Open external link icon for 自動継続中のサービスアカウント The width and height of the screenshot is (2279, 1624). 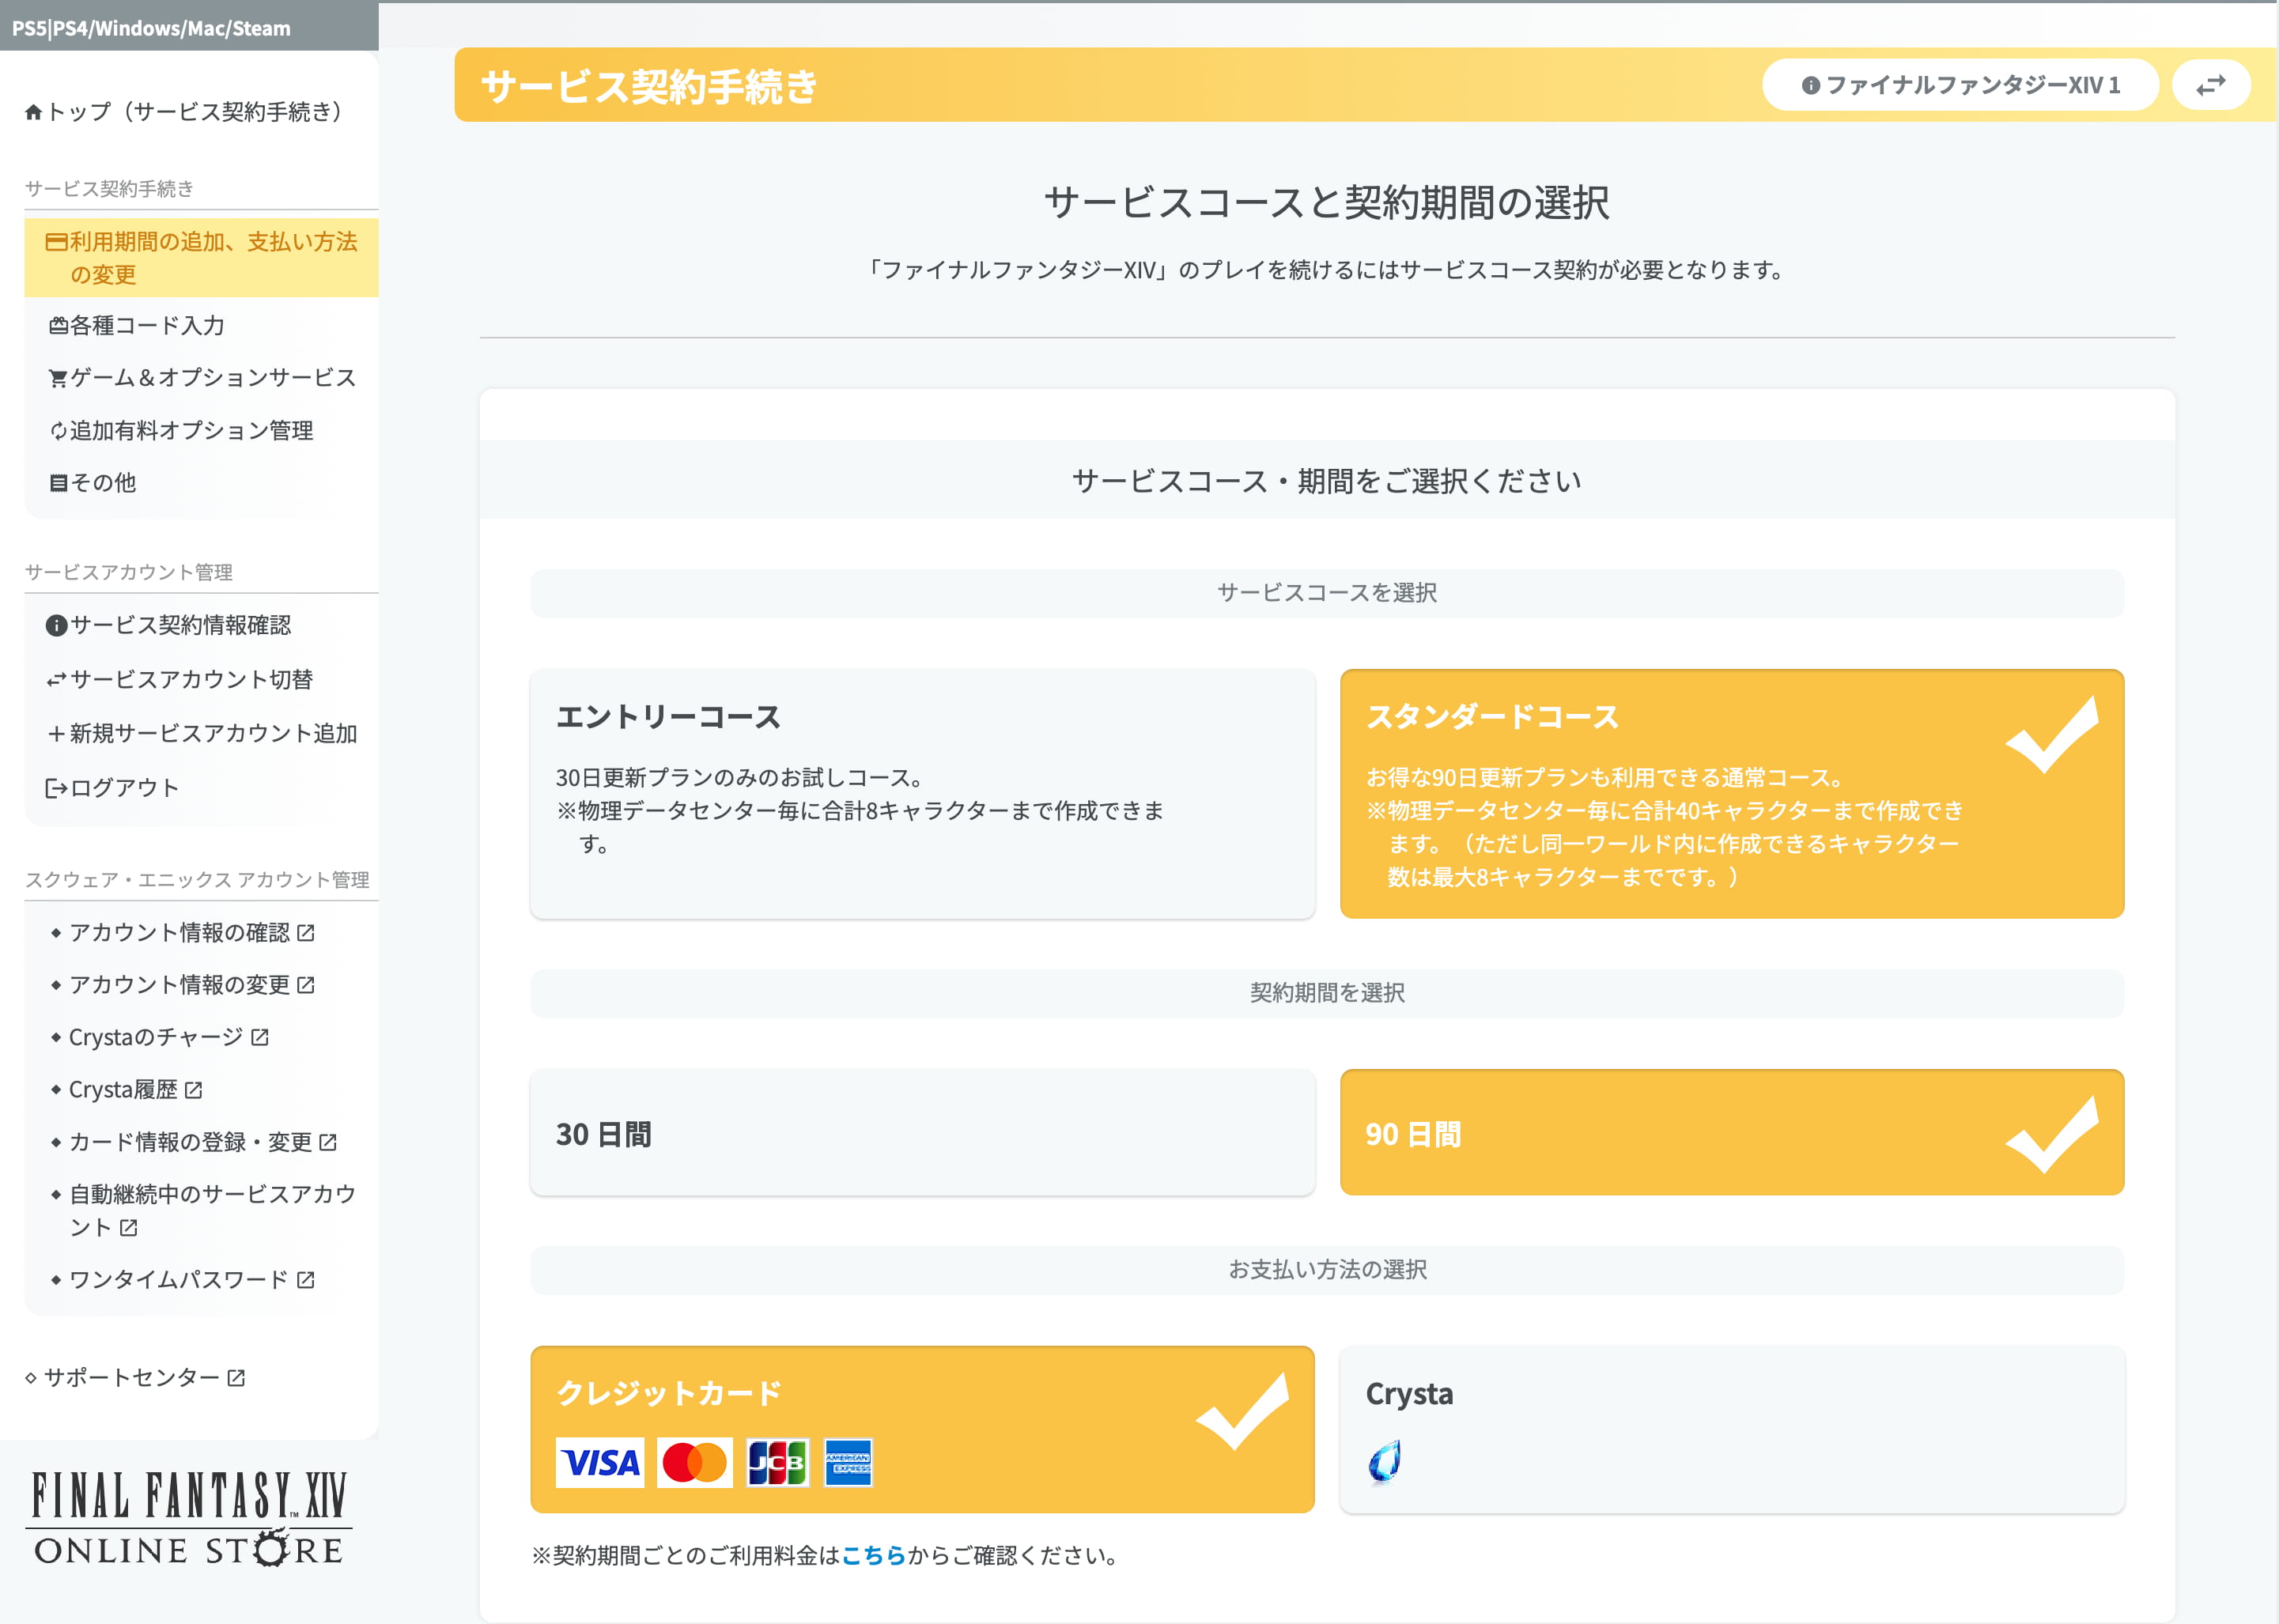coord(129,1227)
